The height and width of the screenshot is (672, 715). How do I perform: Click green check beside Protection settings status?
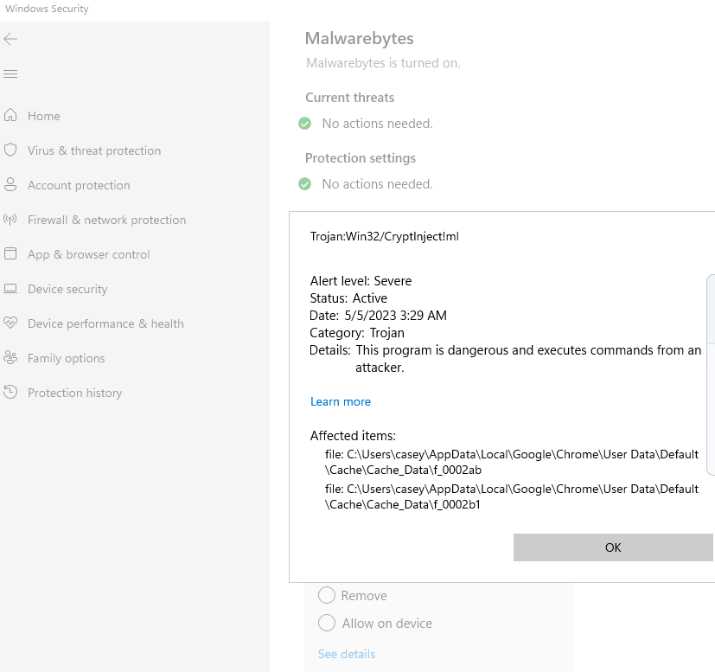(x=304, y=184)
